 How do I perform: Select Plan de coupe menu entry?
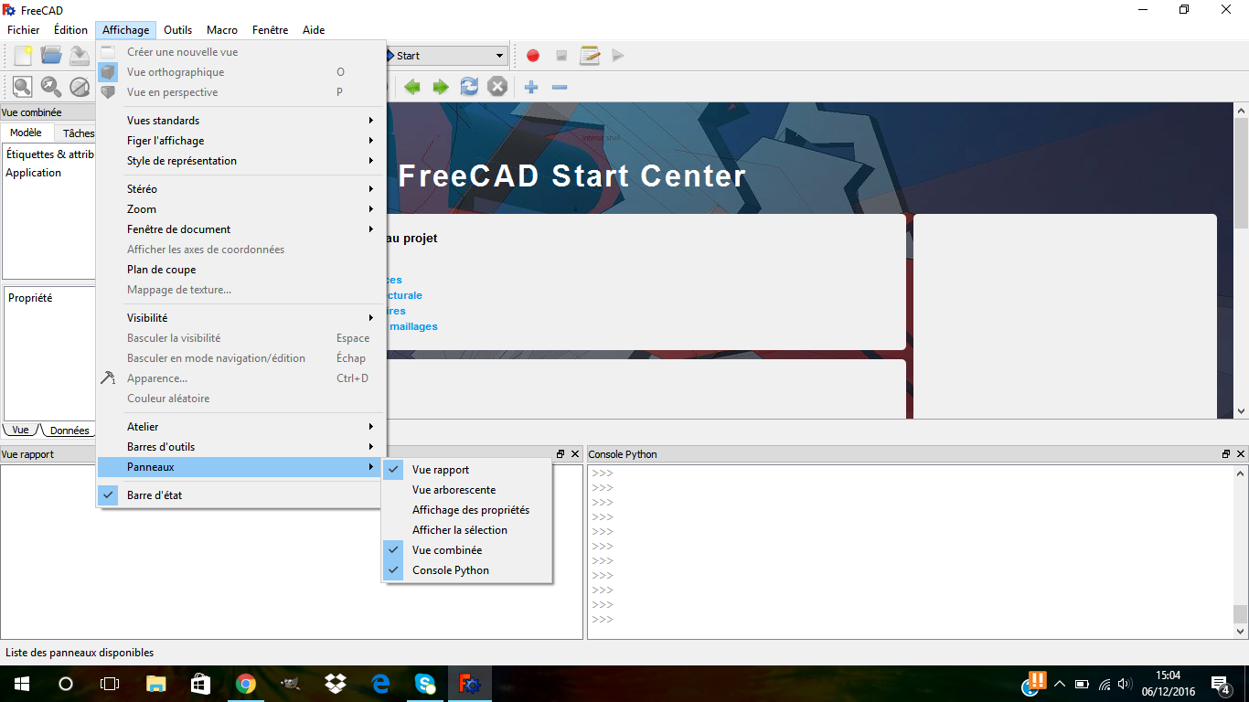pyautogui.click(x=162, y=270)
